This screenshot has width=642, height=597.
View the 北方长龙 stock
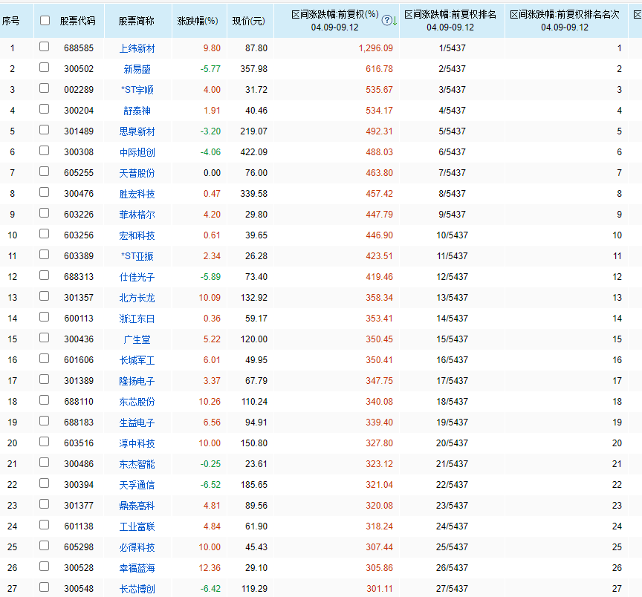pyautogui.click(x=137, y=298)
